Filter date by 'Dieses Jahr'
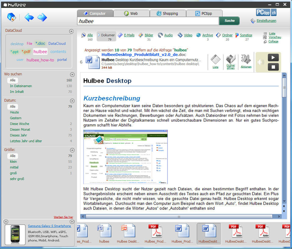The image size is (292, 249). pyautogui.click(x=18, y=135)
